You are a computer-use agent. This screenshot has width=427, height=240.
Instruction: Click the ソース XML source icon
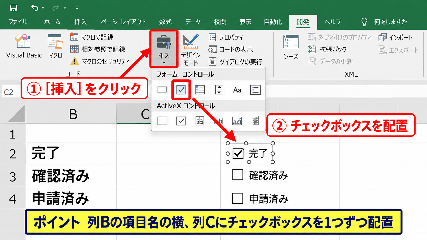coord(291,47)
